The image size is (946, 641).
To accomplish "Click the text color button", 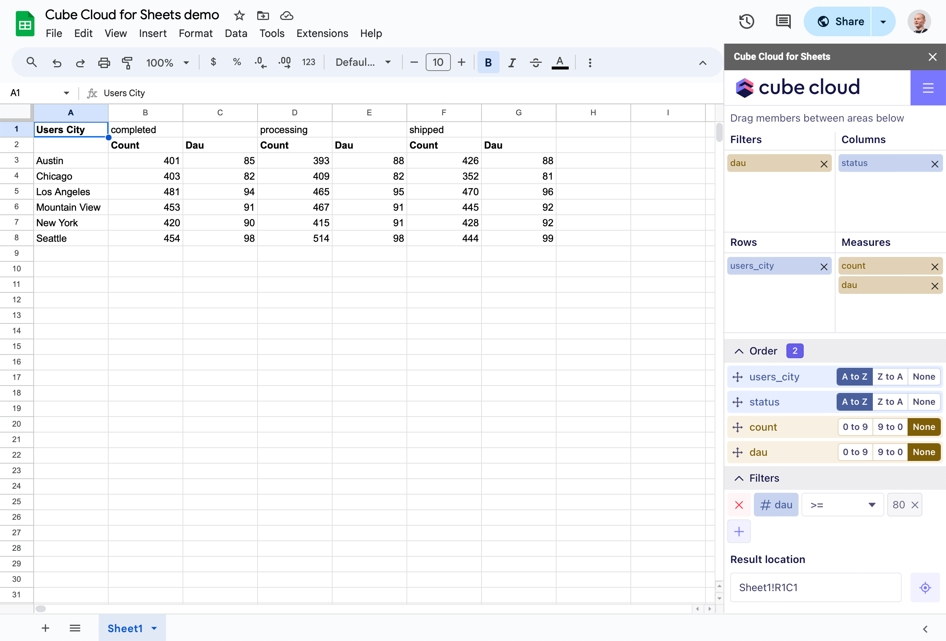I will [x=560, y=63].
